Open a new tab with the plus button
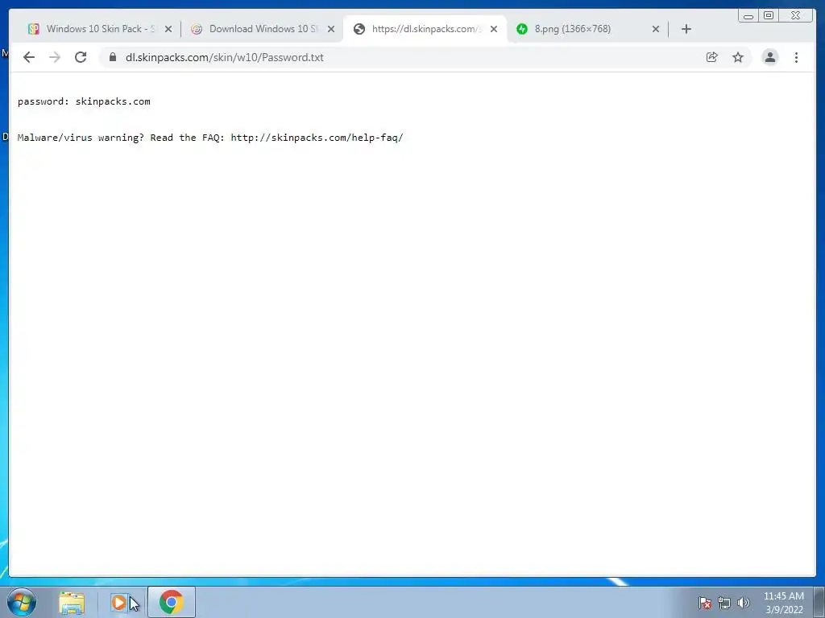The image size is (825, 618). click(x=686, y=29)
